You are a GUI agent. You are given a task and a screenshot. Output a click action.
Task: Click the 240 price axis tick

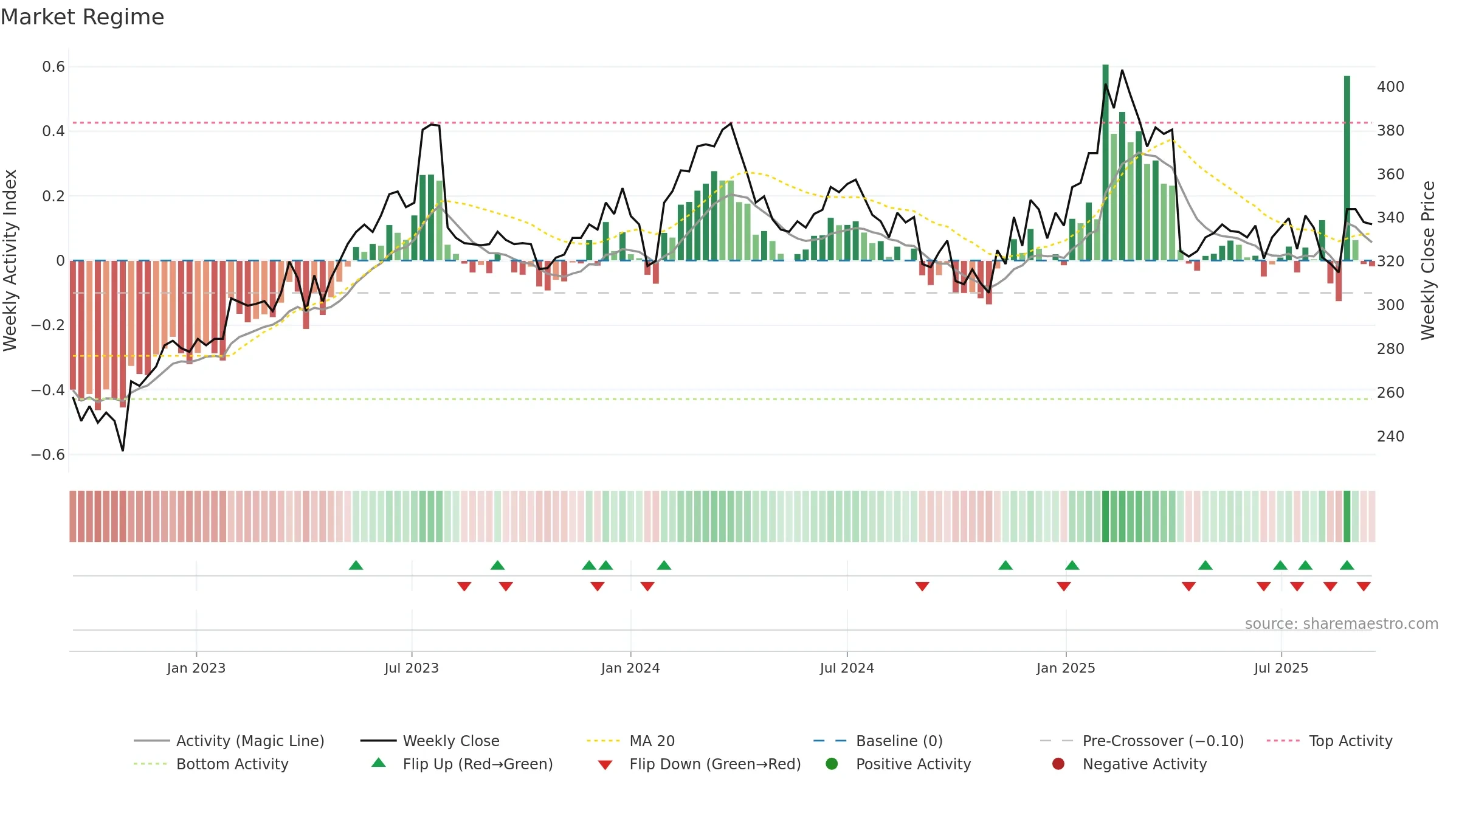[1390, 437]
